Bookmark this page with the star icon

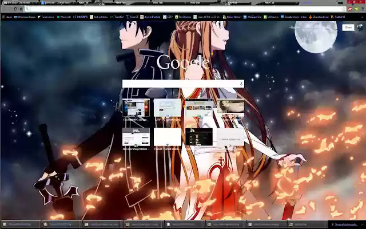[344, 9]
